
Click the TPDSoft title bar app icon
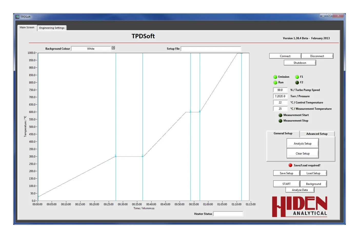17,17
